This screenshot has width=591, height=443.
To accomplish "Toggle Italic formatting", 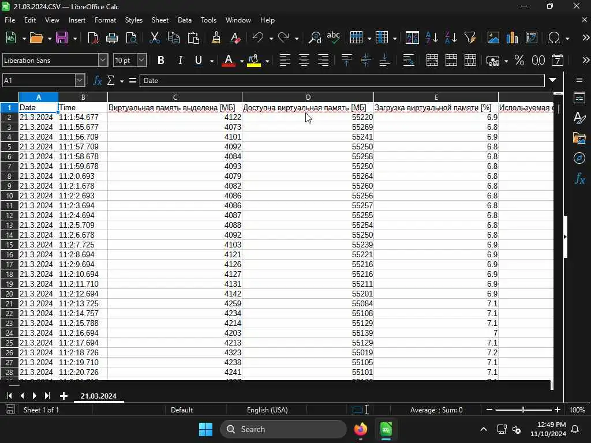I will click(x=180, y=60).
